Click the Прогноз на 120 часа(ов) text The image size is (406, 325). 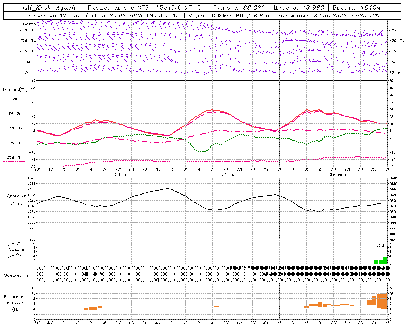click(x=61, y=16)
